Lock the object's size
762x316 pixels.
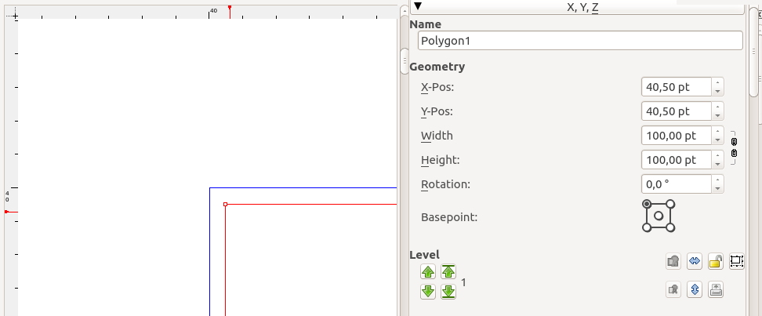click(736, 262)
